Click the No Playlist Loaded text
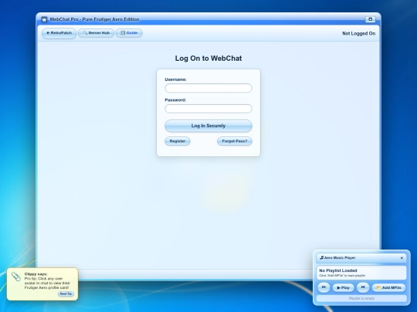Viewport: 417px width, 312px height. [x=338, y=270]
